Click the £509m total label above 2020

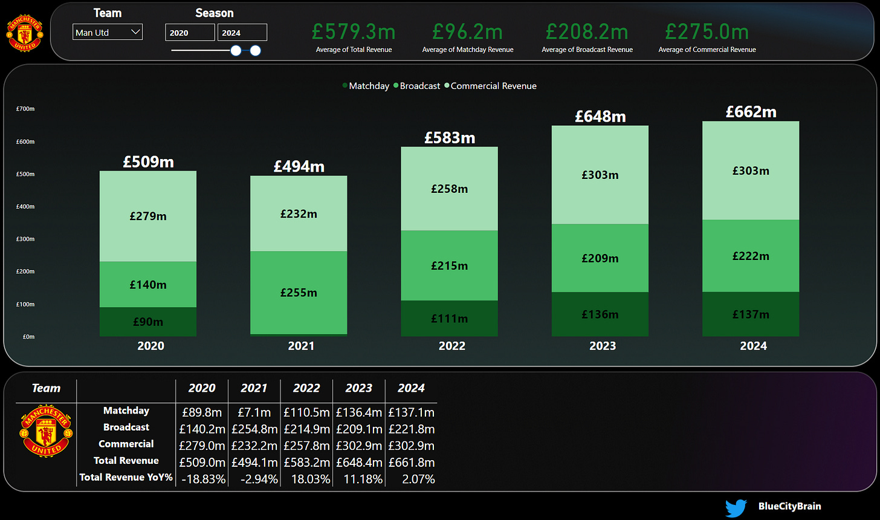(148, 161)
